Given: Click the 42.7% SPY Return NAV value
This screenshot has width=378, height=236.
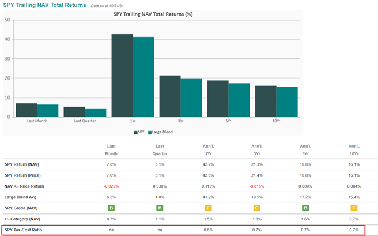Looking at the screenshot, I should pos(208,164).
